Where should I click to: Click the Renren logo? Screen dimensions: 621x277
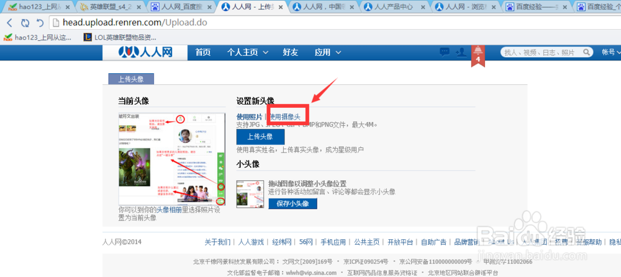coord(145,52)
